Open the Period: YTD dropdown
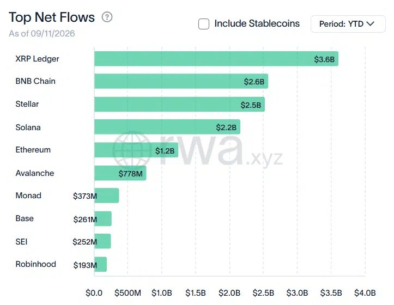 point(348,24)
